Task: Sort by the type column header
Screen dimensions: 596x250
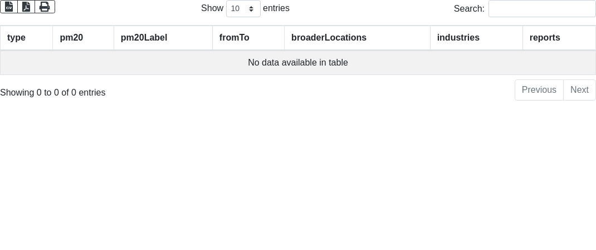Action: pos(17,38)
